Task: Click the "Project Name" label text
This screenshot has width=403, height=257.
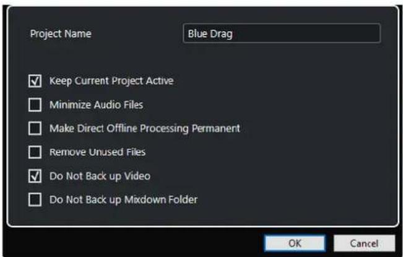Action: click(61, 34)
